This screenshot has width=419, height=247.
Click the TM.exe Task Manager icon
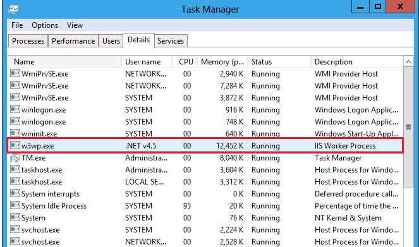[x=15, y=158]
